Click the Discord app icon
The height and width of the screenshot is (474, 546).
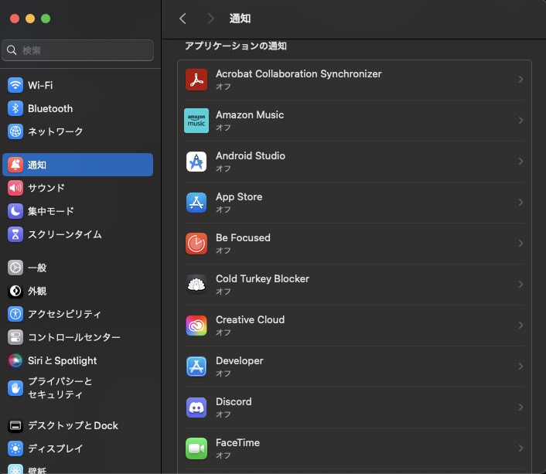pos(196,408)
